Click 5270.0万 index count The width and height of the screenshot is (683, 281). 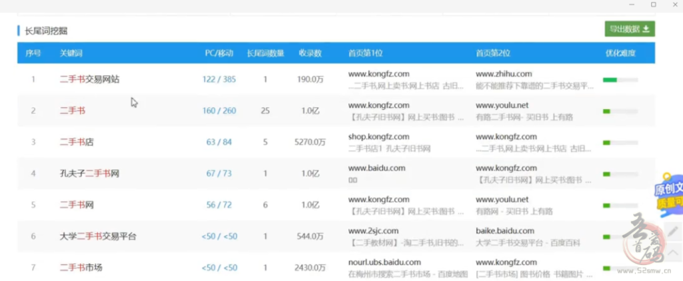tap(310, 142)
